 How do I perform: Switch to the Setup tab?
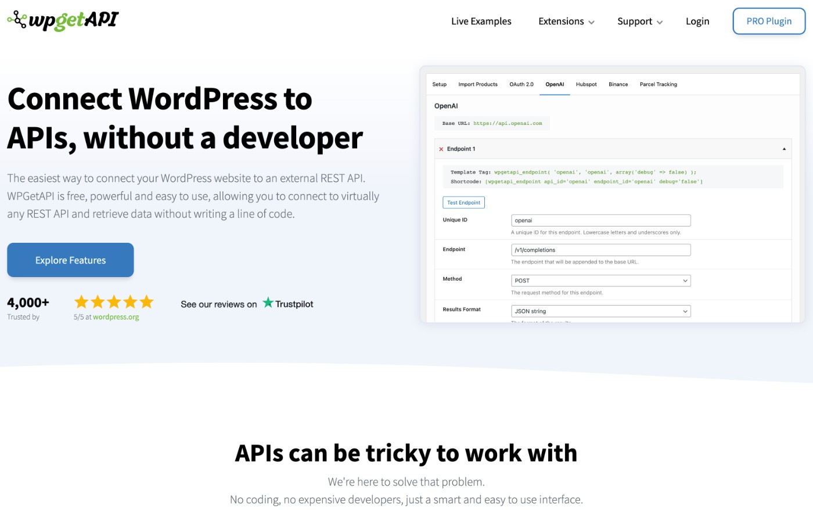[440, 84]
